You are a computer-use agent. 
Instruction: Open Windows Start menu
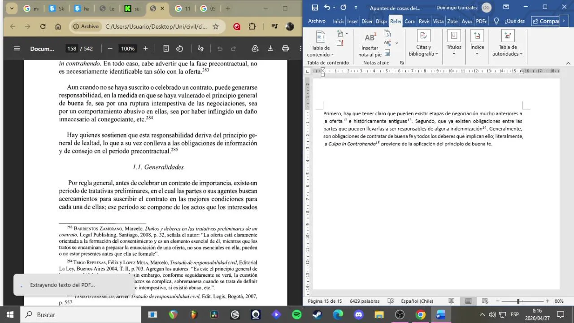coord(10,314)
